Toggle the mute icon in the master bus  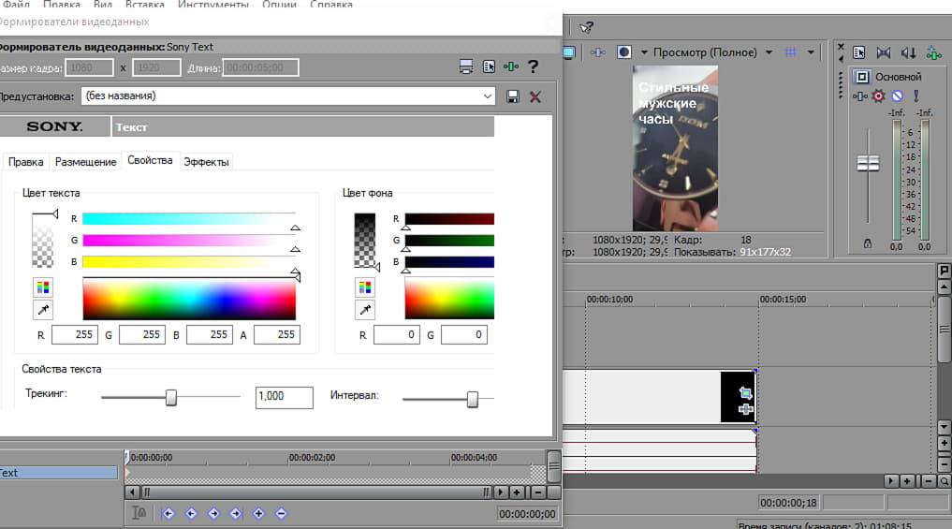coord(897,96)
